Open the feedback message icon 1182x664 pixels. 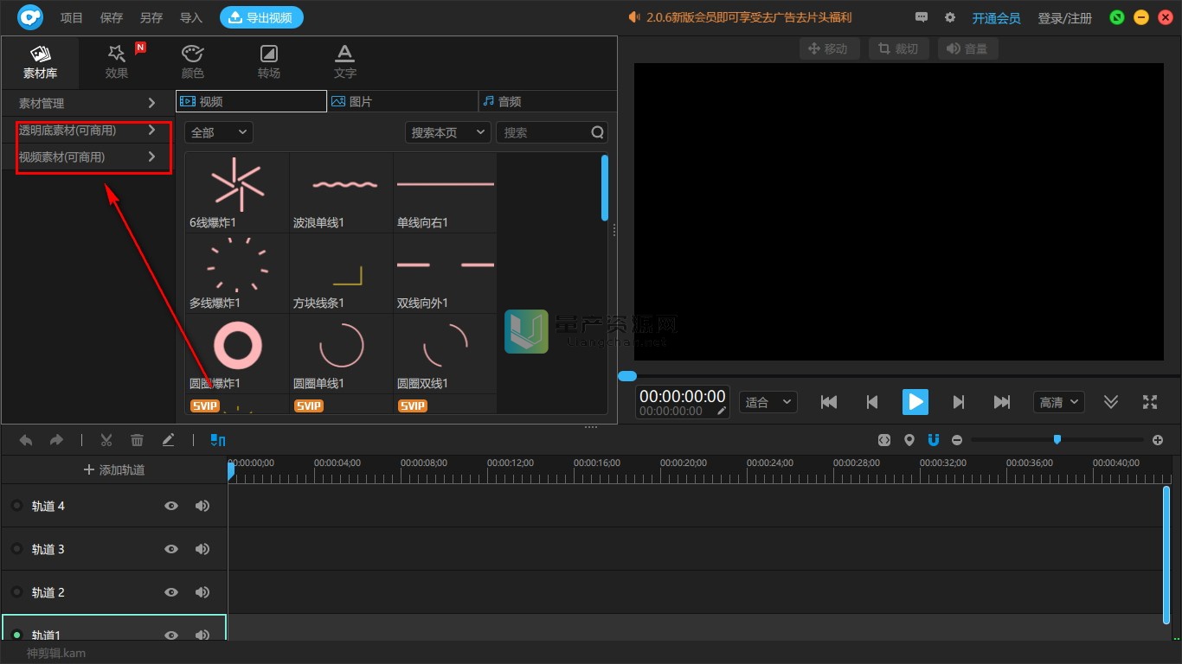[x=922, y=17]
